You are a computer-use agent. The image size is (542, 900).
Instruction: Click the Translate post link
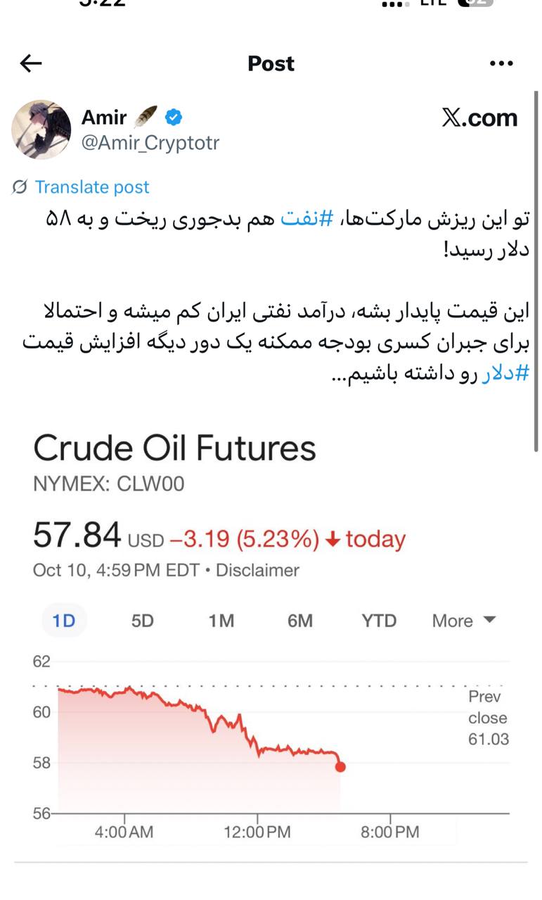coord(92,187)
